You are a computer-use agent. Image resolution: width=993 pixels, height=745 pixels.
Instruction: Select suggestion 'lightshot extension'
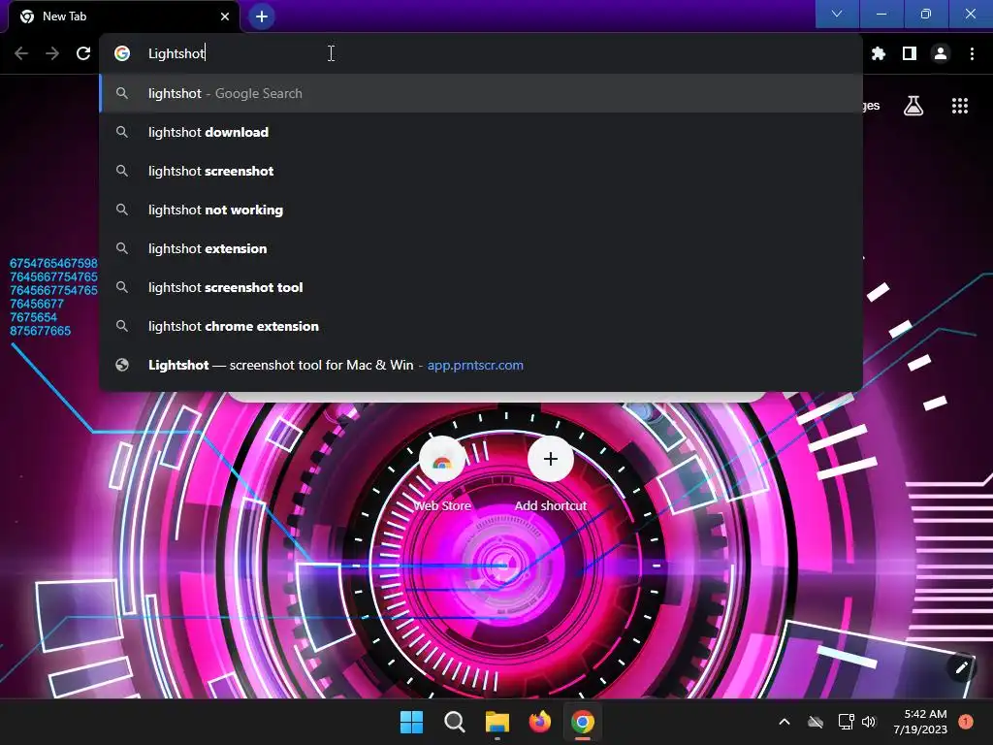[481, 249]
